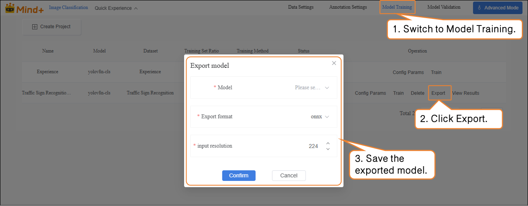
Task: Click Train in the Experience row
Action: 436,72
